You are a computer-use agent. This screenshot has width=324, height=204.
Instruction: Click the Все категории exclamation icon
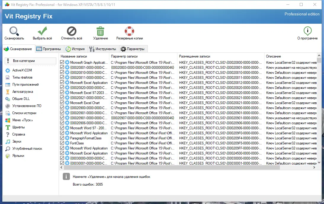[x=8, y=61]
